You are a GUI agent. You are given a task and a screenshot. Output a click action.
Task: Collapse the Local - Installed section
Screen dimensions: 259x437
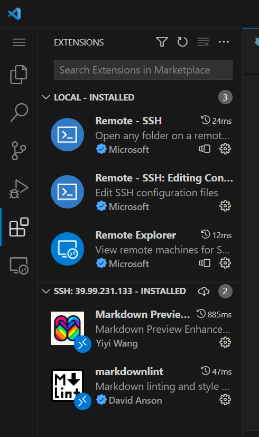[x=45, y=97]
